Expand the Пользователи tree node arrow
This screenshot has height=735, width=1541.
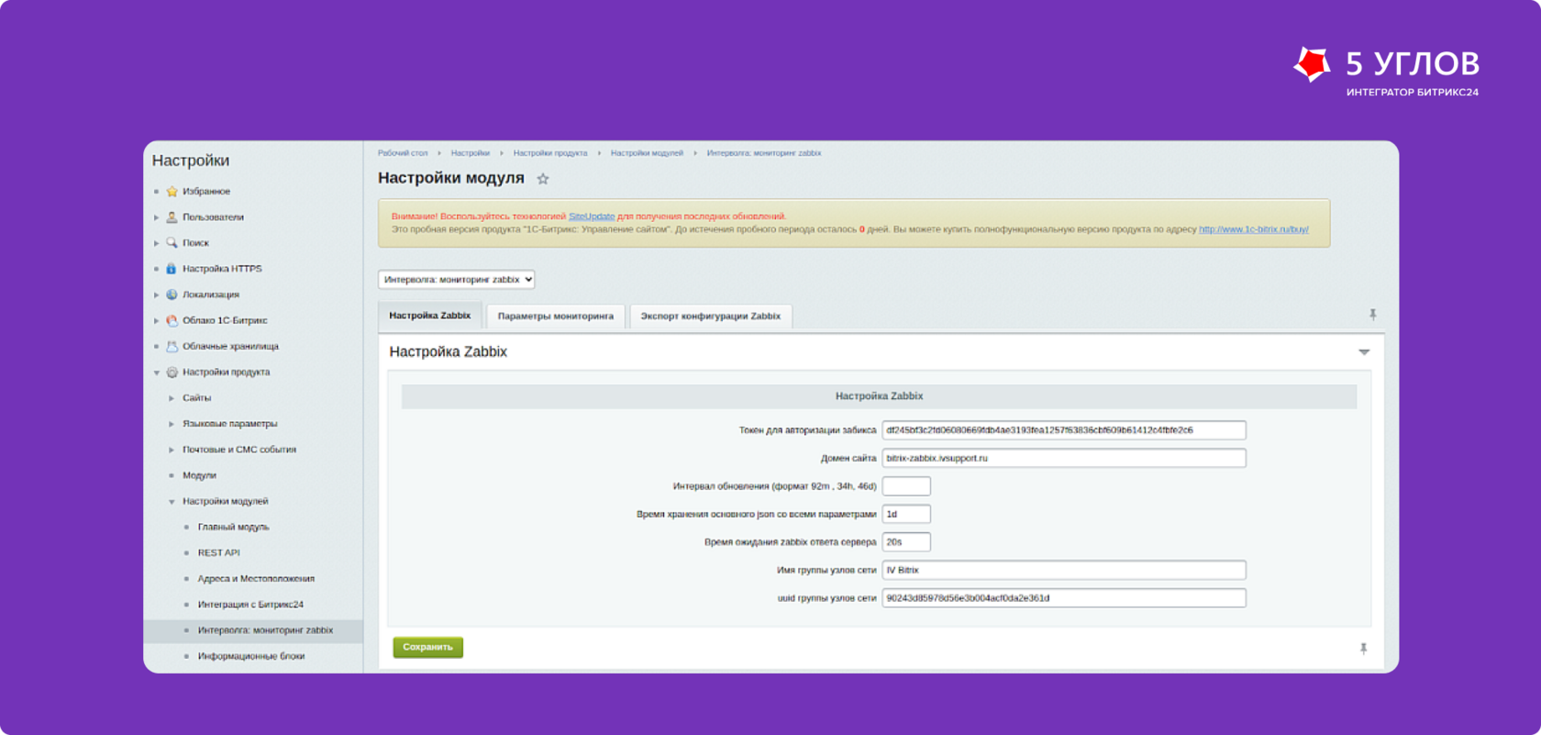pos(157,217)
